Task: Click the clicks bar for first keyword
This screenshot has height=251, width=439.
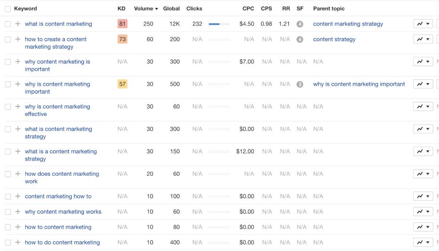Action: point(219,24)
